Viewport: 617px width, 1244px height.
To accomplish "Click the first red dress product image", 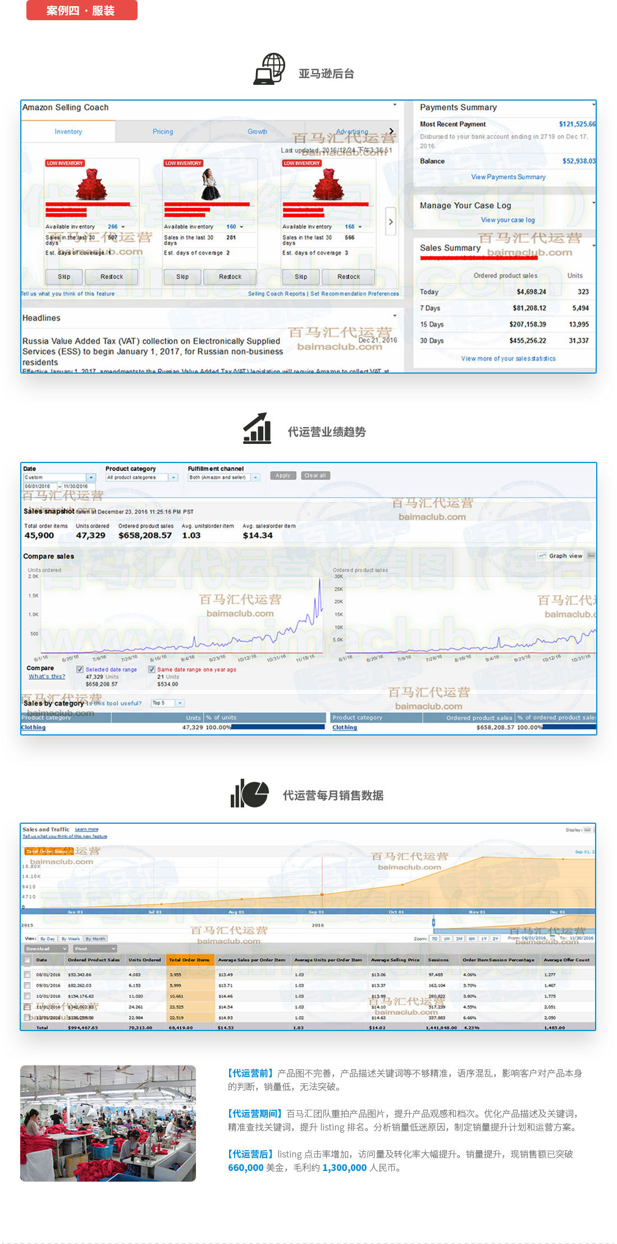I will tap(91, 184).
